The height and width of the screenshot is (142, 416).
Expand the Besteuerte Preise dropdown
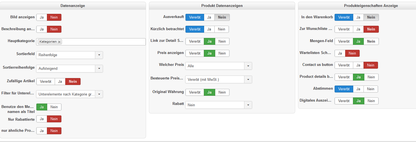[248, 80]
